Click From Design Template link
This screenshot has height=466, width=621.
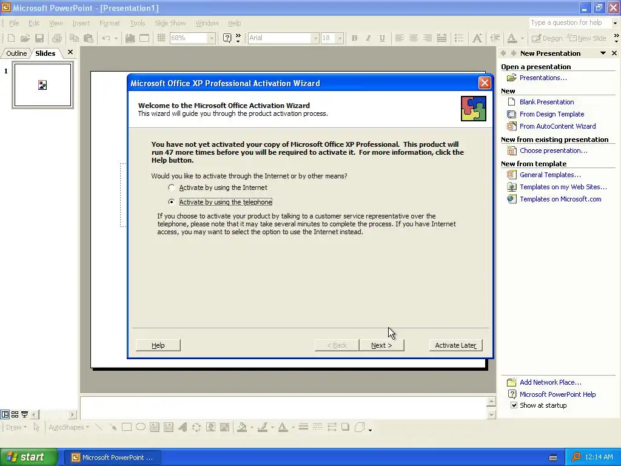pyautogui.click(x=552, y=114)
